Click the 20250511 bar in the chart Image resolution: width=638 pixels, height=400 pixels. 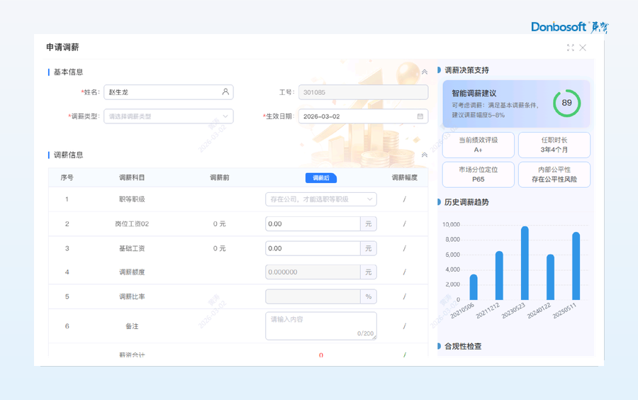pyautogui.click(x=576, y=266)
